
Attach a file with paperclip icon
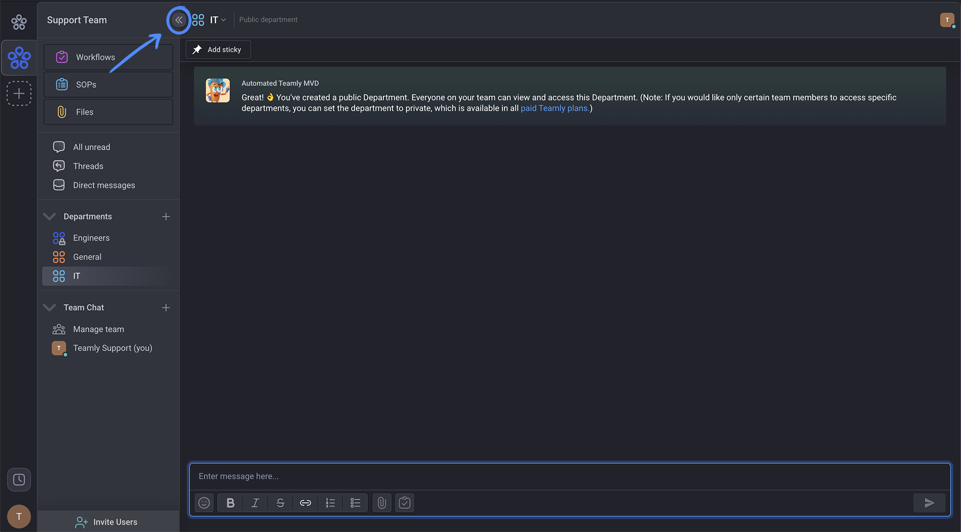point(382,503)
